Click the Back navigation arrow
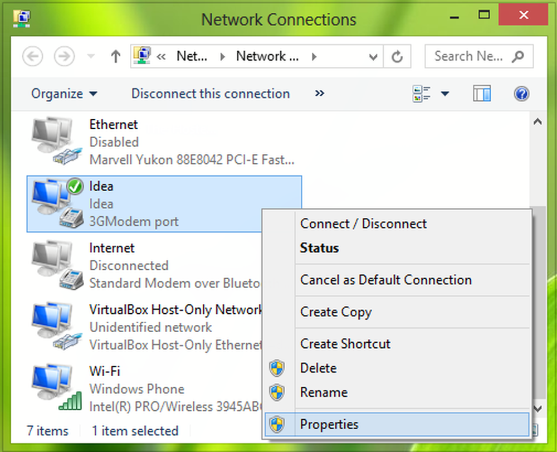Screen dimensions: 557x452 point(33,56)
